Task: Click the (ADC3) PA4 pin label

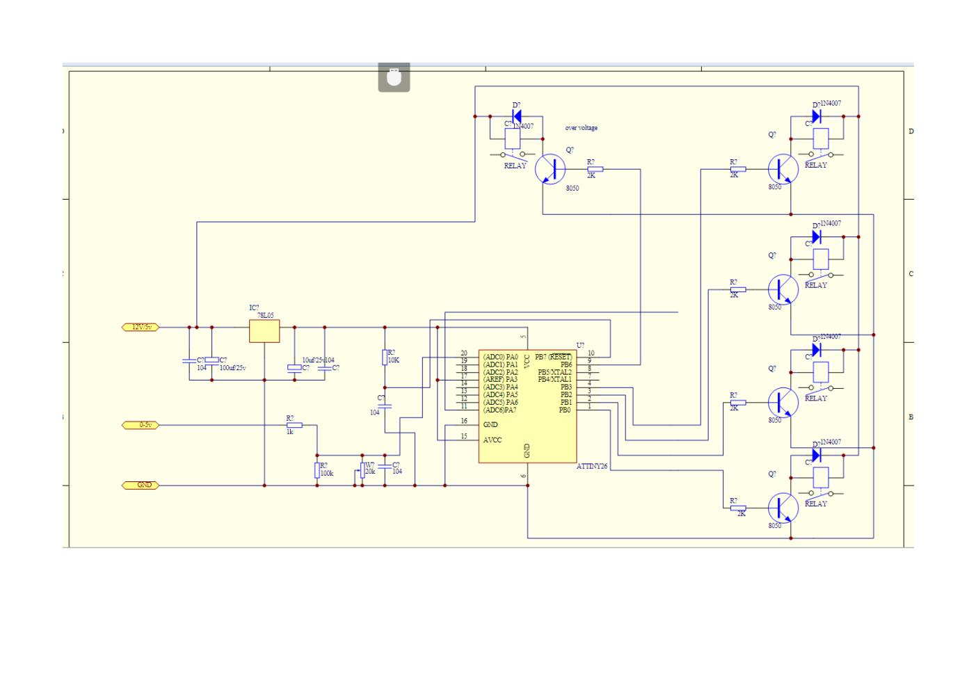Action: pyautogui.click(x=500, y=387)
